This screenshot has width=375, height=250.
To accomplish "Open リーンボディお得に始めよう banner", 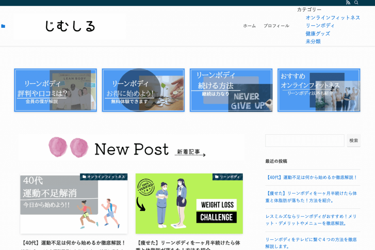I will coord(143,90).
